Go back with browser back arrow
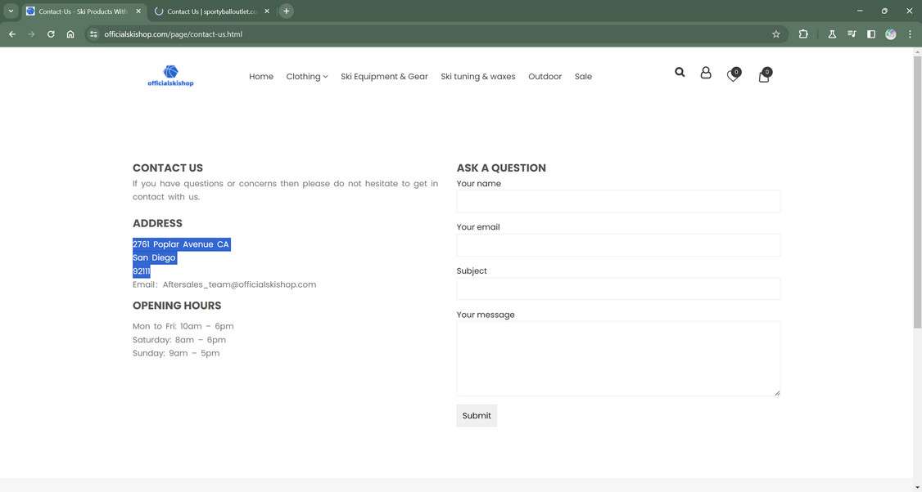 12,34
